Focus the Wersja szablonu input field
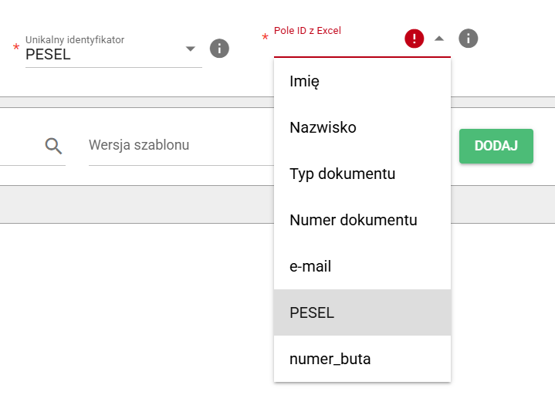The height and width of the screenshot is (412, 555). (x=178, y=145)
